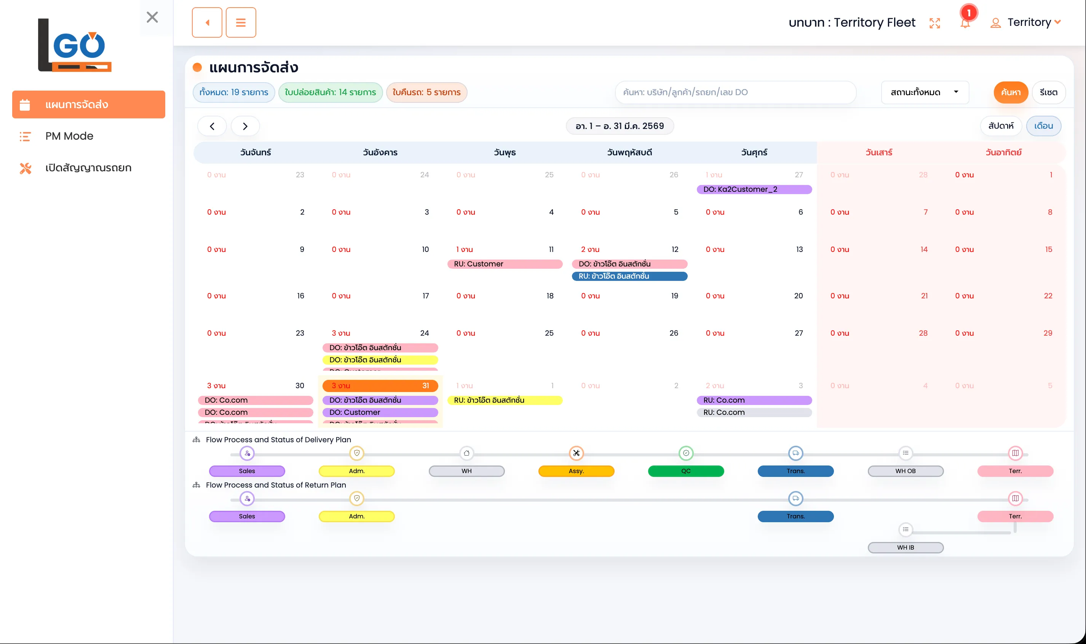1086x644 pixels.
Task: Click the next-month chevron arrow on calendar
Action: [245, 126]
